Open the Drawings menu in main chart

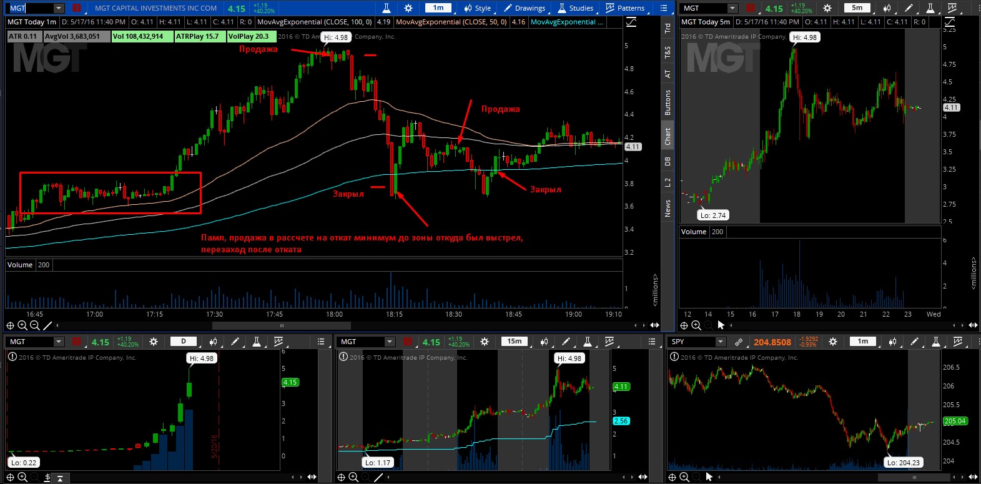tap(525, 8)
